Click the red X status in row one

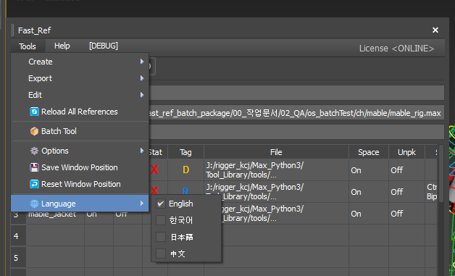pos(154,170)
